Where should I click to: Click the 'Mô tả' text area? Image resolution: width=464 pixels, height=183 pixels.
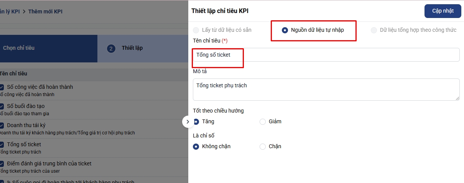(326, 90)
